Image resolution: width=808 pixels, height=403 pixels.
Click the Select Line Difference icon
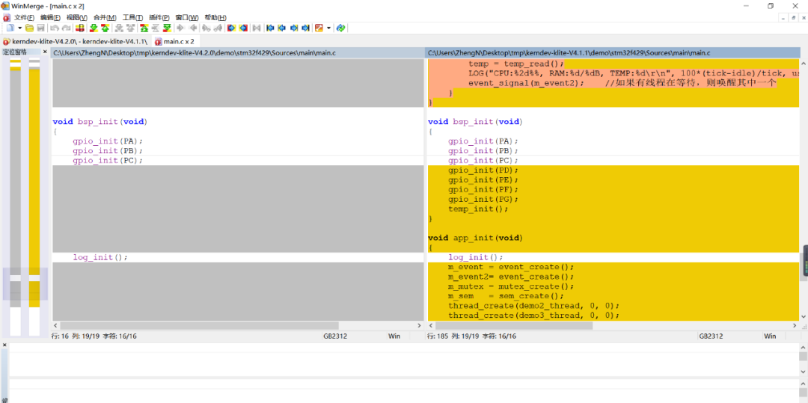(80, 28)
